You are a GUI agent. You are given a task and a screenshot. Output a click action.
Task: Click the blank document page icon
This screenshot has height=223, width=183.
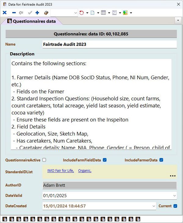92,13
